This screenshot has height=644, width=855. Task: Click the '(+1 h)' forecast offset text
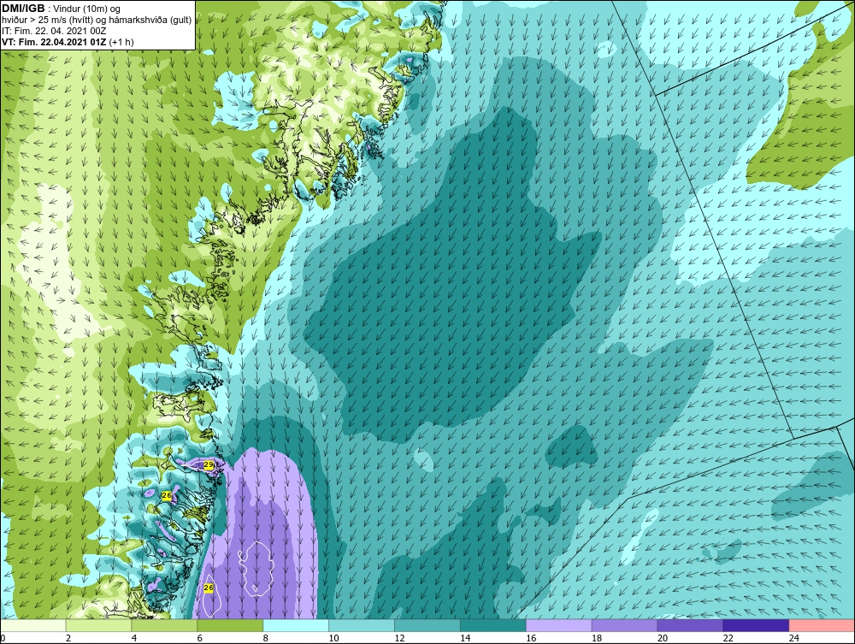[x=121, y=42]
